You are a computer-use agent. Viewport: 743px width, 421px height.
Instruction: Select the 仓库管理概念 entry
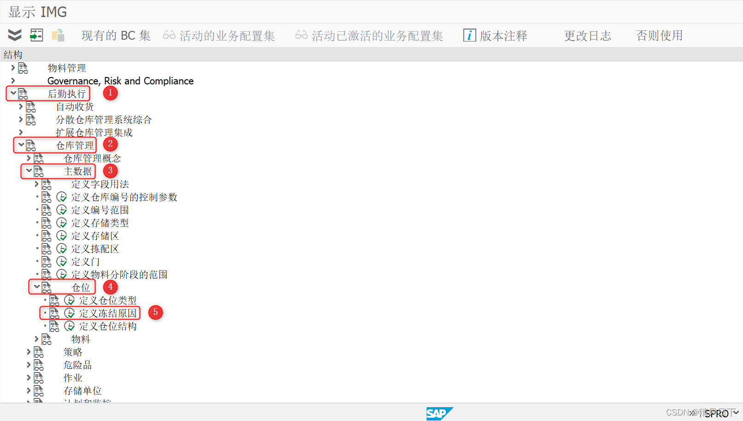click(92, 159)
